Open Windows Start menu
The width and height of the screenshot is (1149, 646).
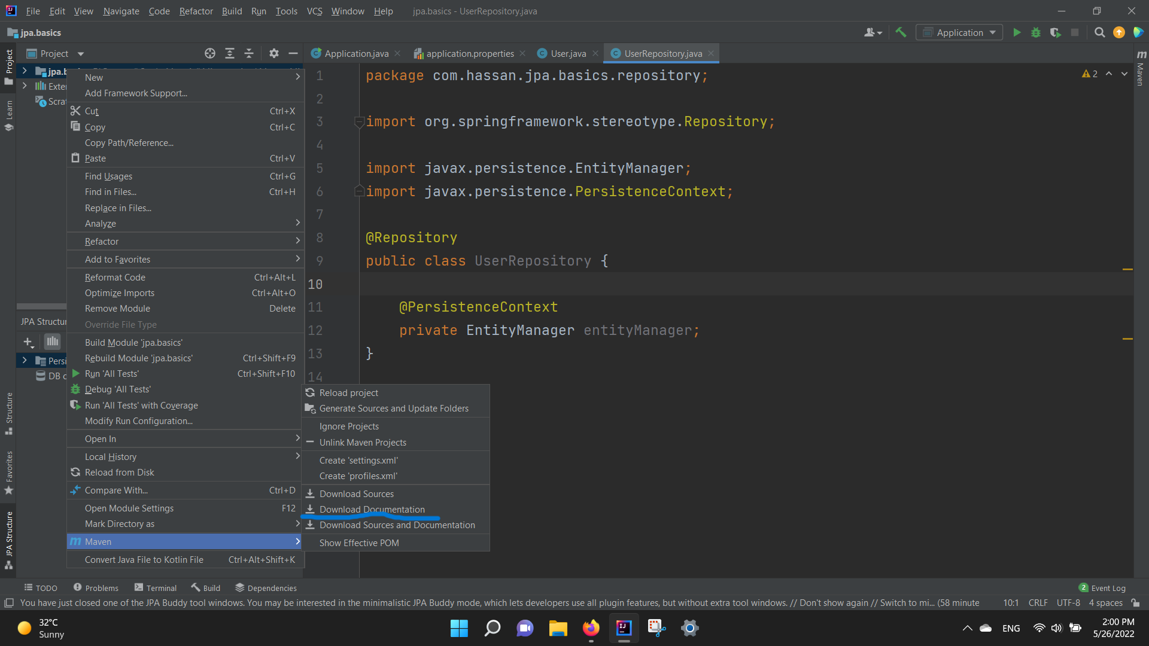[x=459, y=628]
